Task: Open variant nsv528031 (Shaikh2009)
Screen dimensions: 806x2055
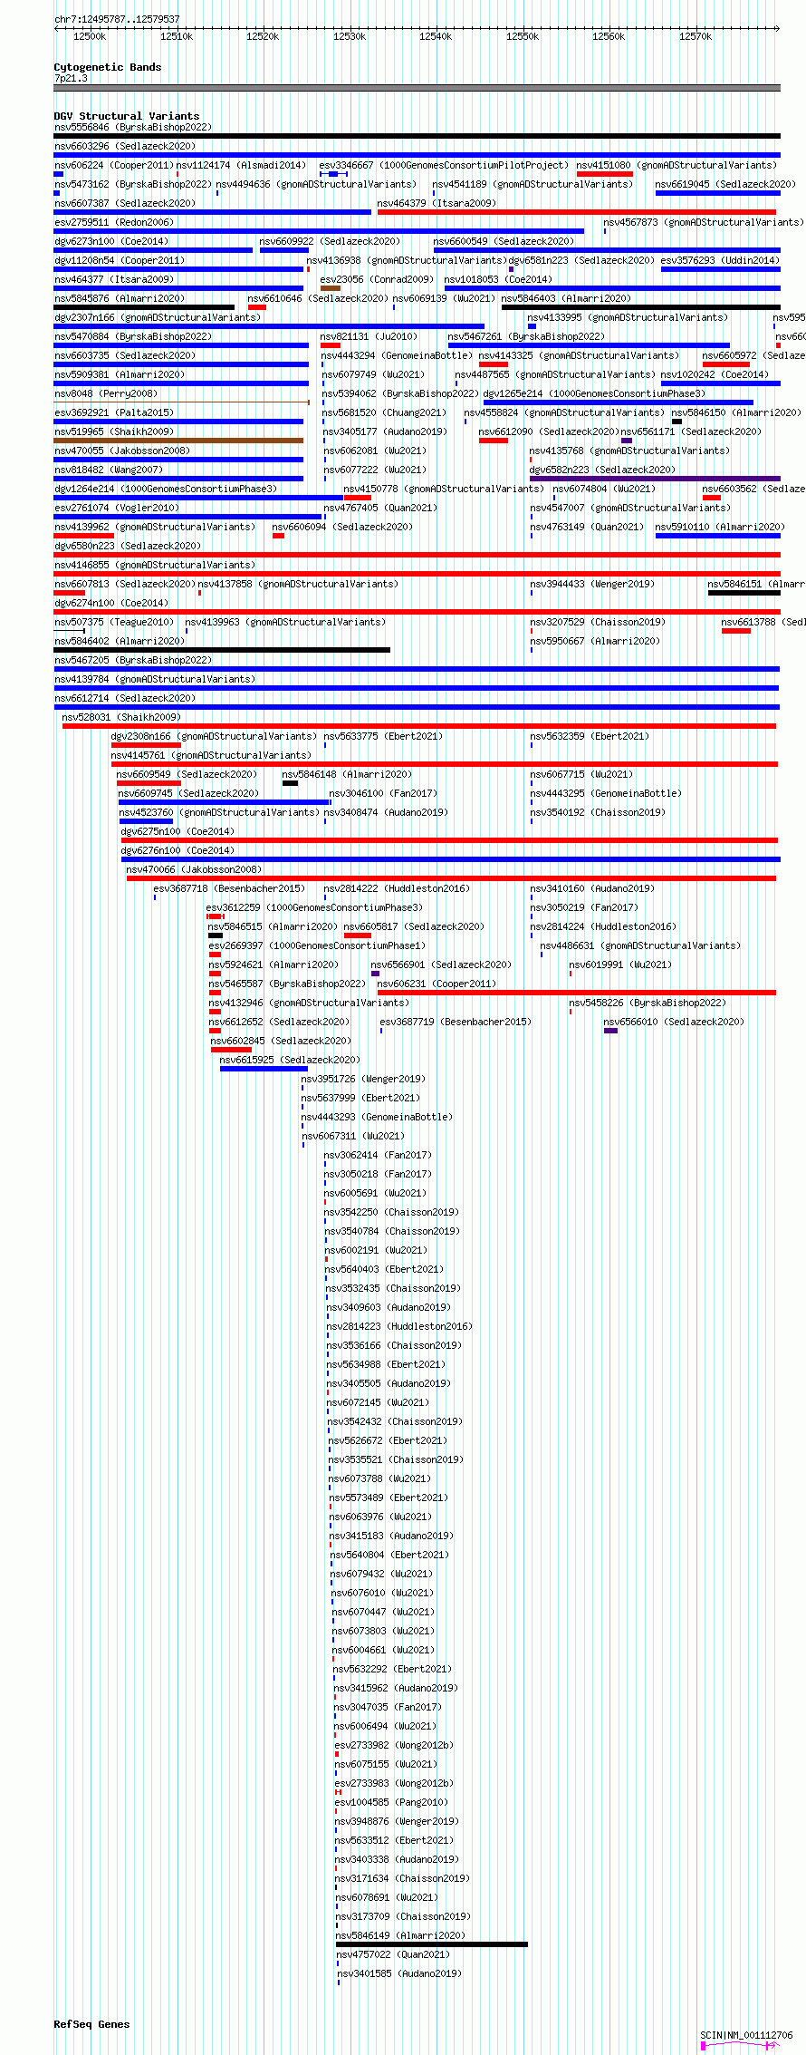Action: click(121, 718)
